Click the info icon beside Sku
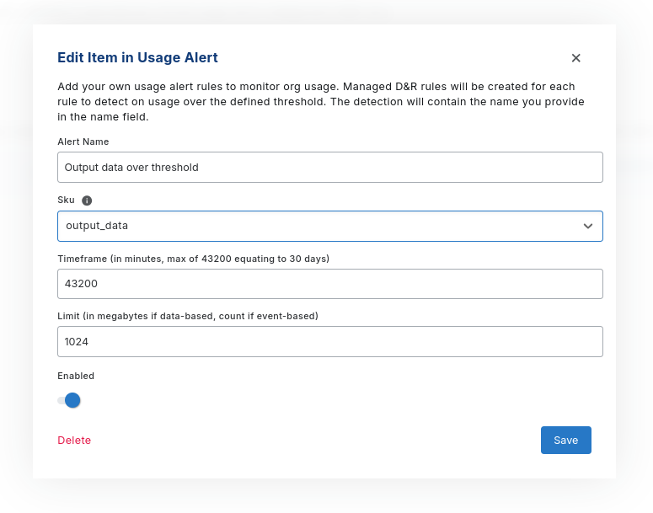 tap(87, 200)
